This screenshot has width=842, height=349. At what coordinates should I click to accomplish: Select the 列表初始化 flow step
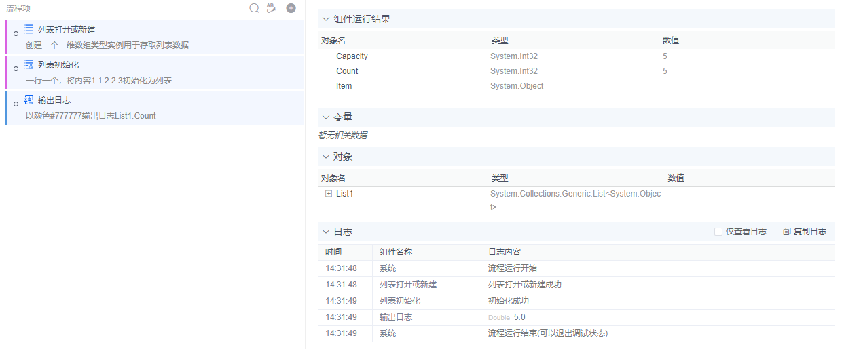point(154,72)
